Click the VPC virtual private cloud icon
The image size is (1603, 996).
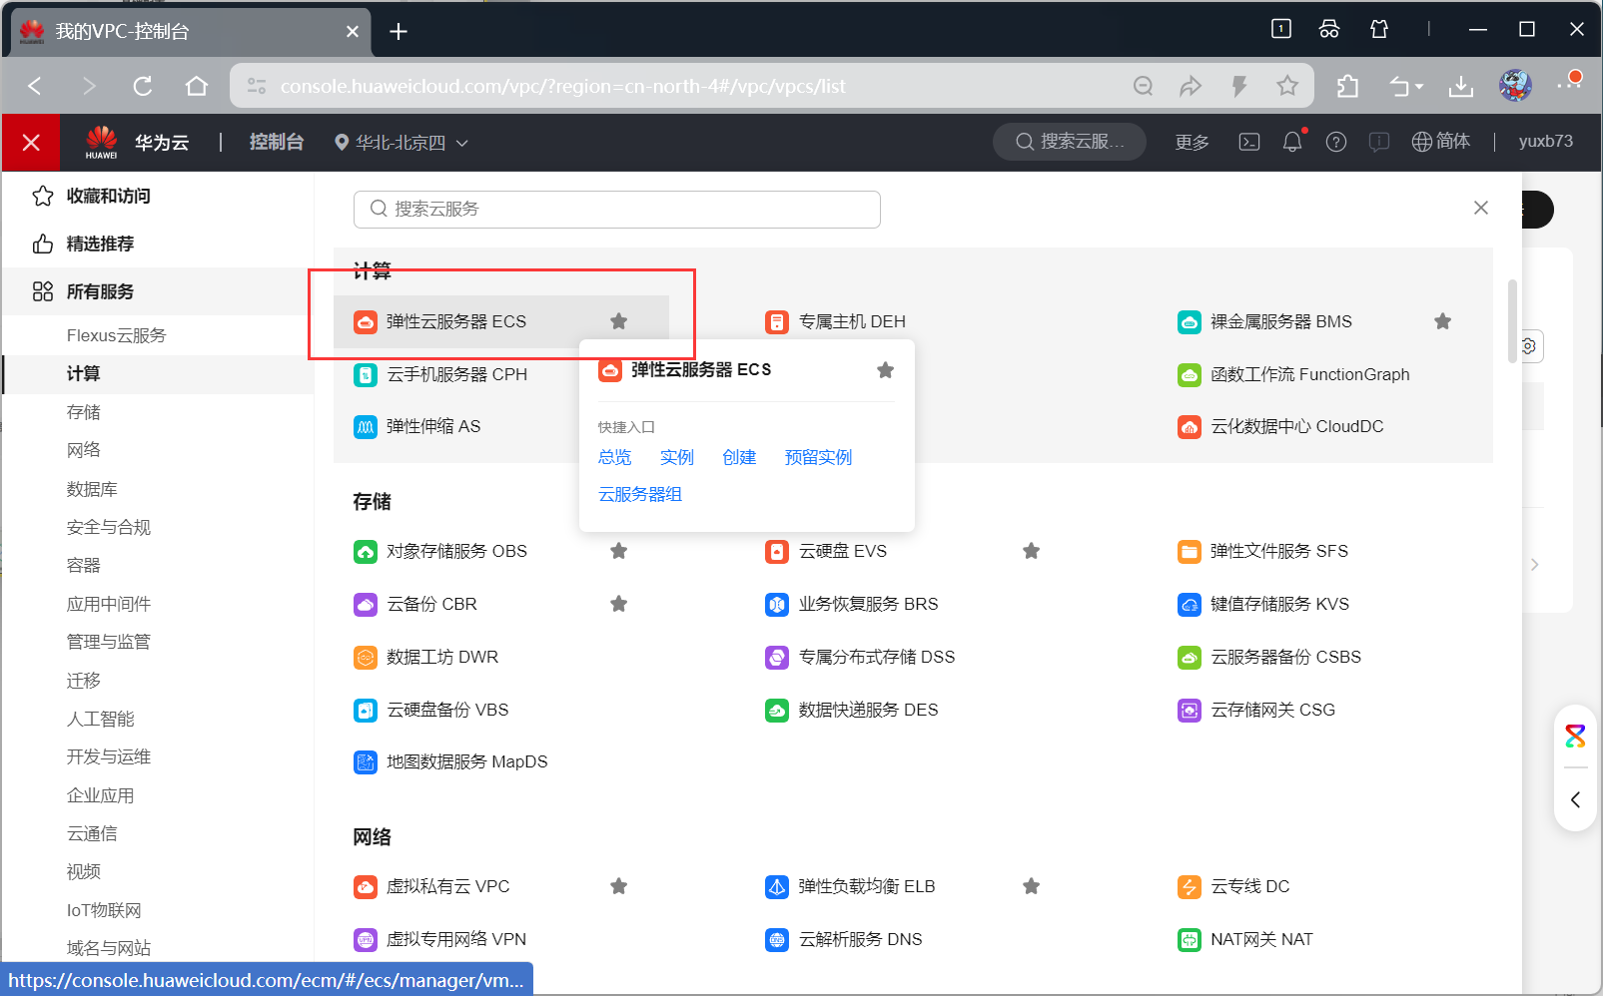point(366,886)
